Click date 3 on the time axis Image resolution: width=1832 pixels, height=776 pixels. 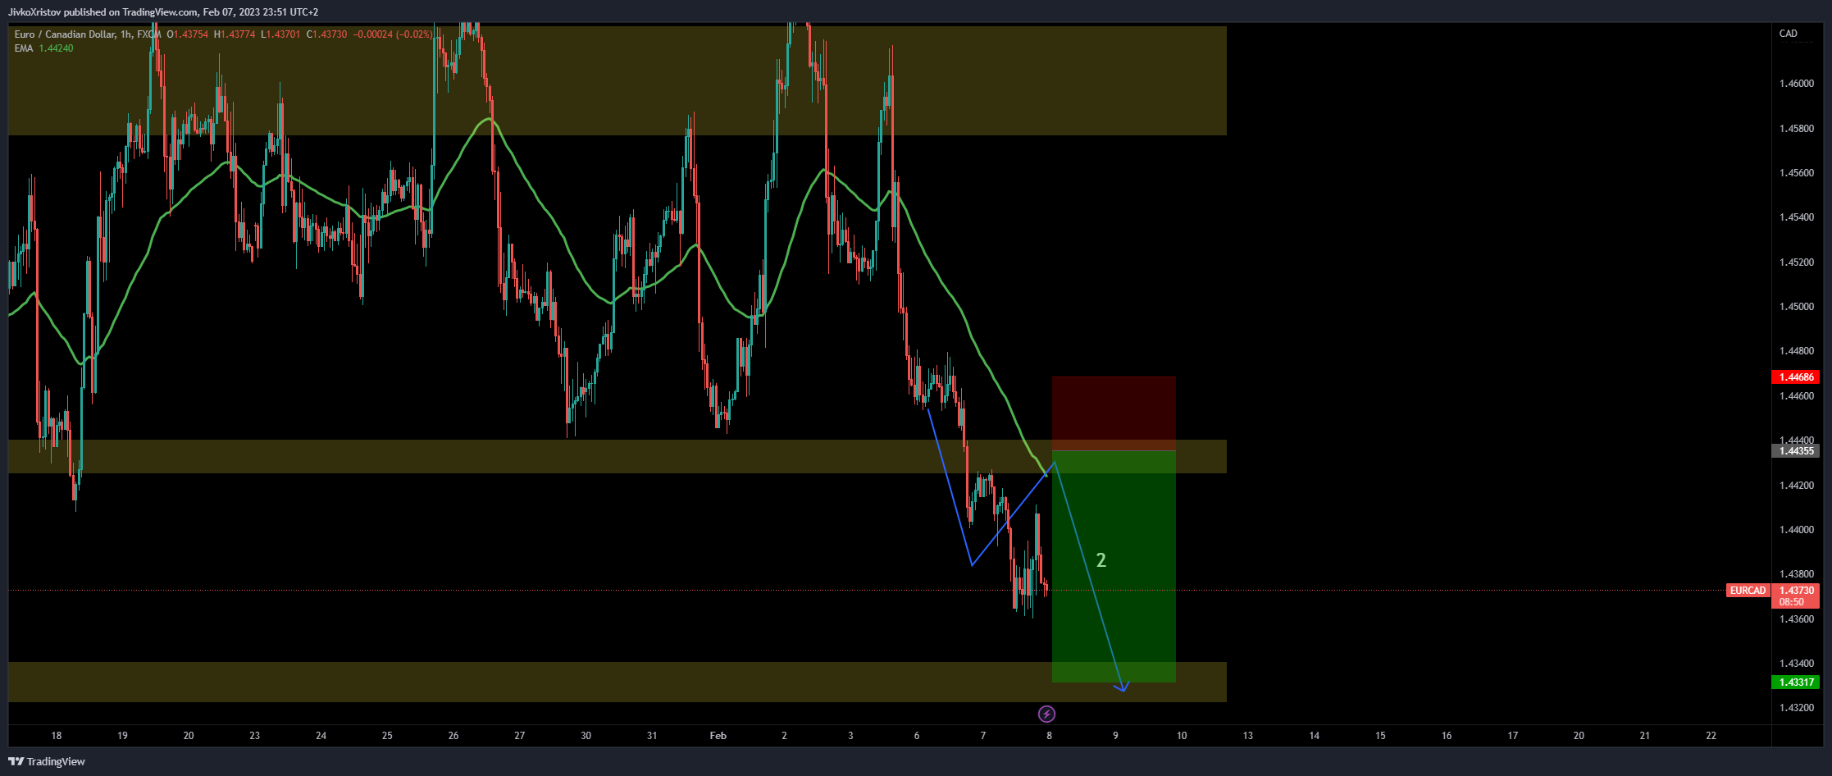click(x=850, y=736)
